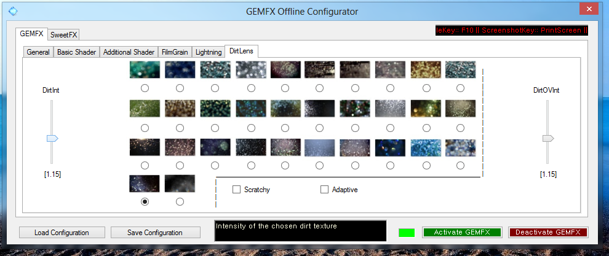Click the Load Configuration button

point(62,233)
